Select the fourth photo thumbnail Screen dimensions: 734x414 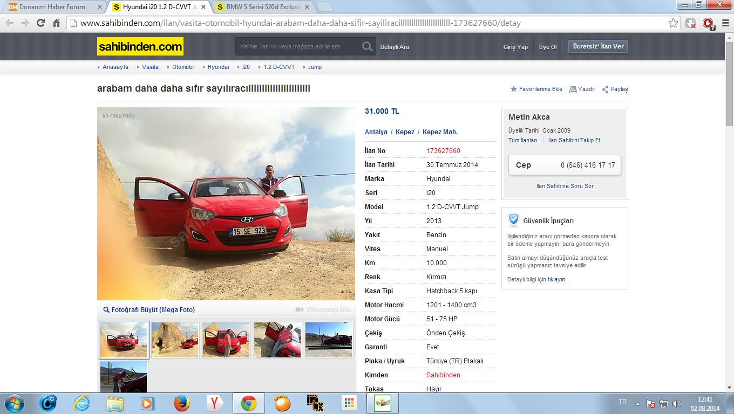point(278,340)
